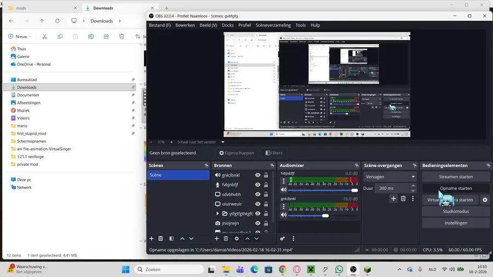Open fvbjnbfjf mixer channel options dots
This screenshot has height=277, width=493.
pos(284,181)
